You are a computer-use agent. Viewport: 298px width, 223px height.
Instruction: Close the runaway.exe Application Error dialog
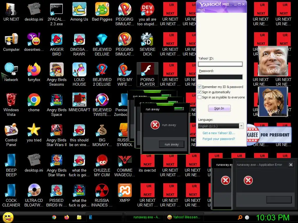pos(291,165)
